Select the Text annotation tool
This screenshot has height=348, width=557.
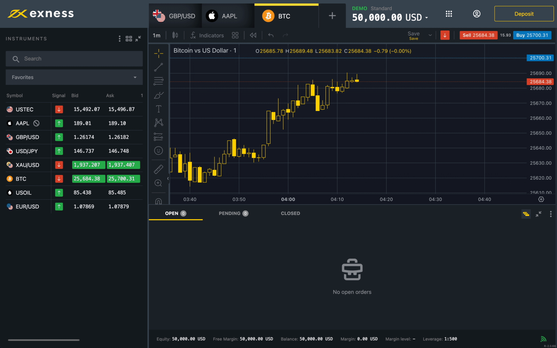pyautogui.click(x=158, y=109)
